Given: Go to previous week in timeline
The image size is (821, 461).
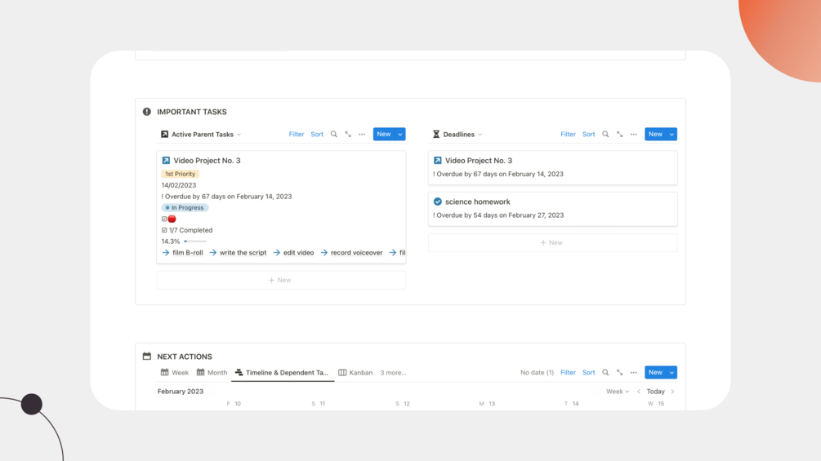Looking at the screenshot, I should pyautogui.click(x=639, y=392).
